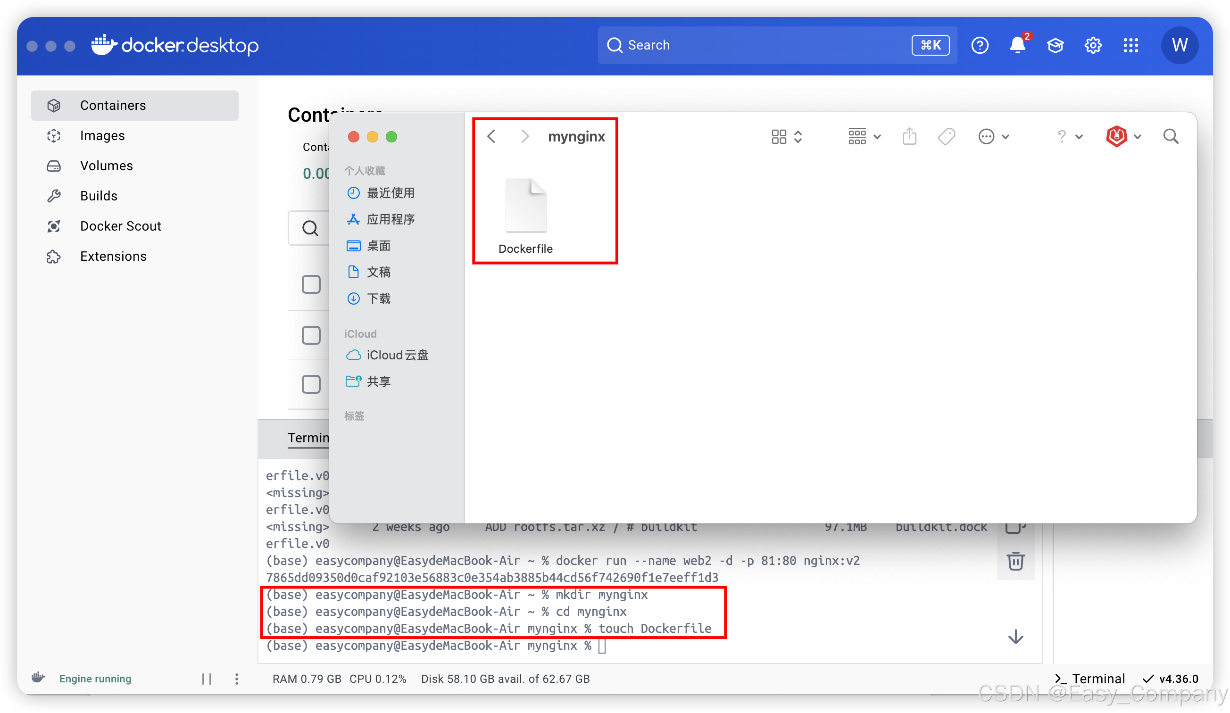The height and width of the screenshot is (713, 1230).
Task: Open the Finder more-actions ellipsis dropdown
Action: click(993, 137)
